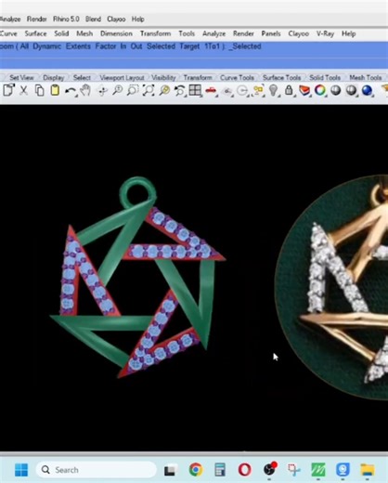Choose the Extents zoom command option
The image size is (388, 483).
tap(78, 46)
